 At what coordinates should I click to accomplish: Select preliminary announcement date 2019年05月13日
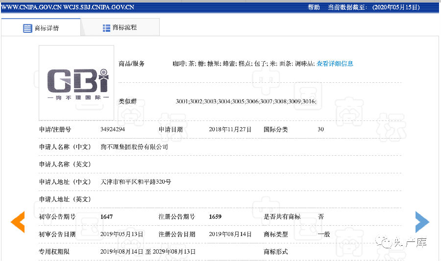[122, 234]
